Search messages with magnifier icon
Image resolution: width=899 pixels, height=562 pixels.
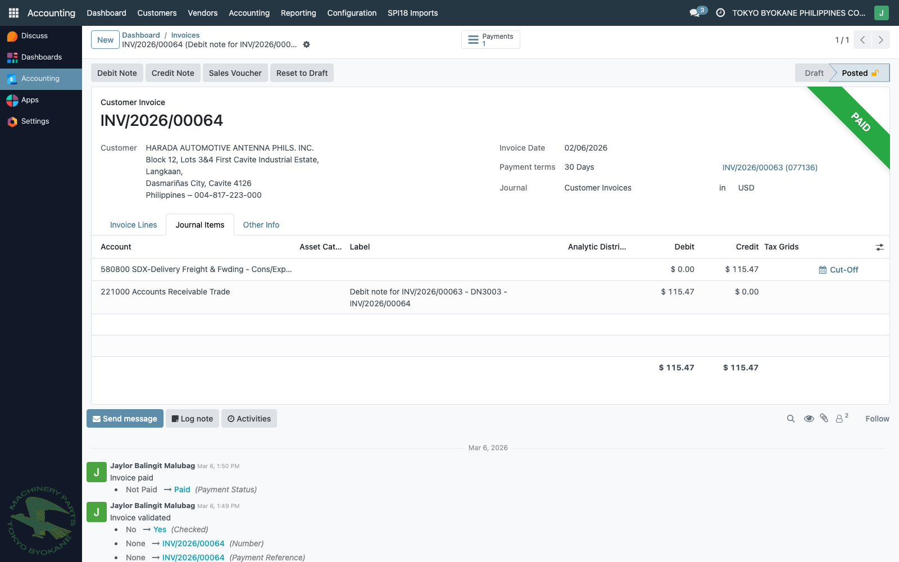[x=791, y=419]
